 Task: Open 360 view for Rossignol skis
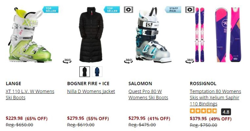click(190, 61)
